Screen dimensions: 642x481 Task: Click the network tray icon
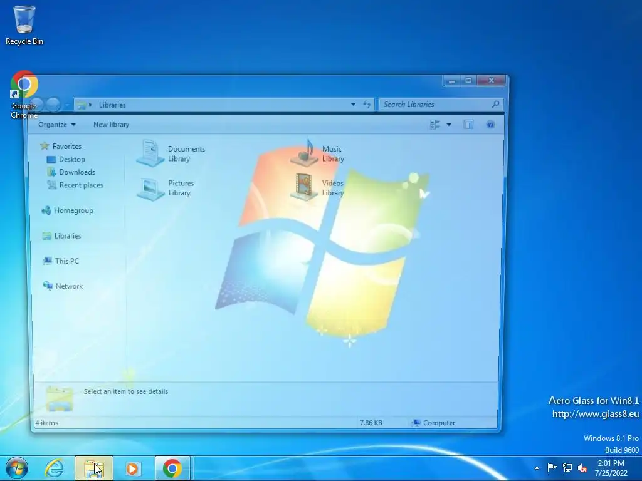[x=567, y=467]
